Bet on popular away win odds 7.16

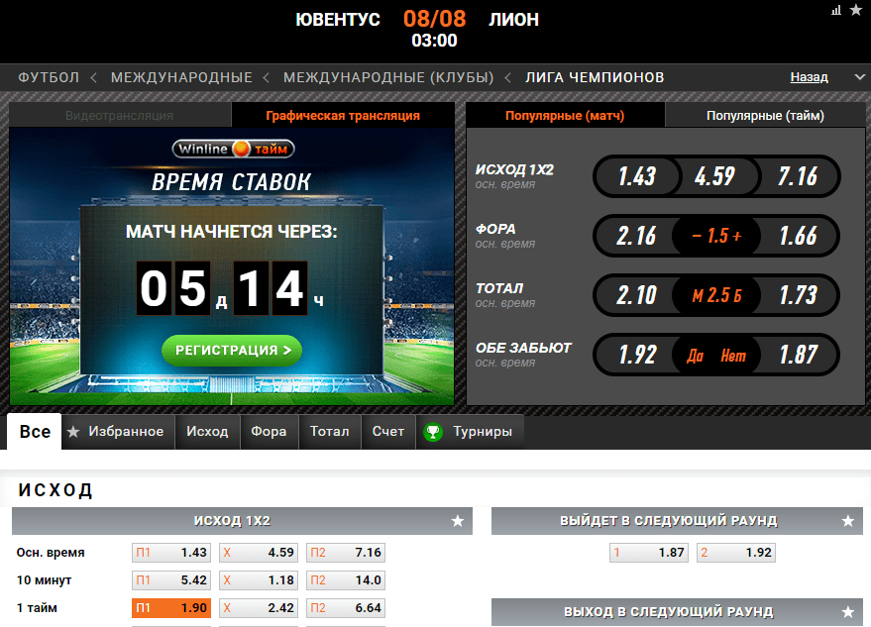point(798,176)
